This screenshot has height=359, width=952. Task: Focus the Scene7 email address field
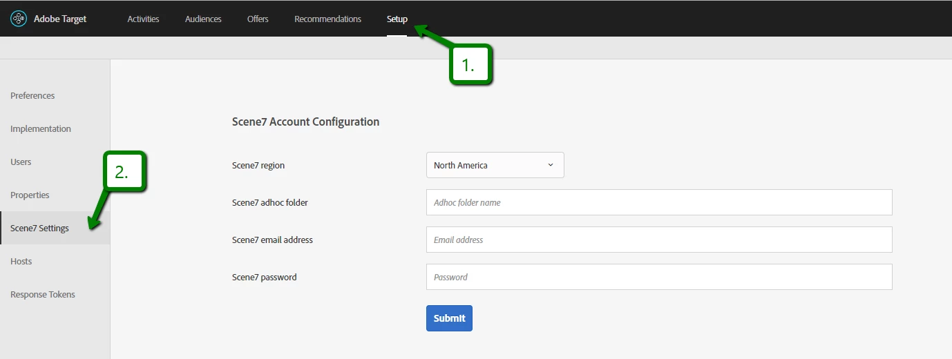659,240
